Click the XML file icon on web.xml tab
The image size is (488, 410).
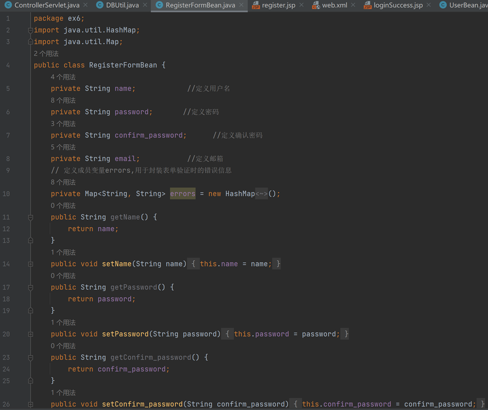tap(316, 5)
